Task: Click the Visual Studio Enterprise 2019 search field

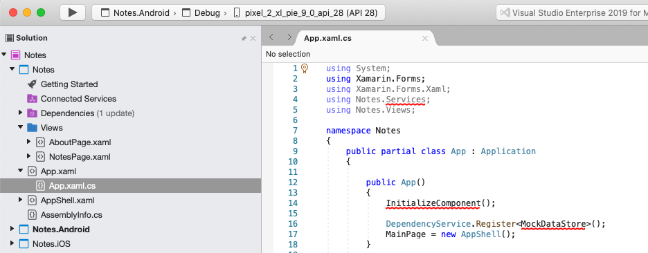Action: point(573,13)
